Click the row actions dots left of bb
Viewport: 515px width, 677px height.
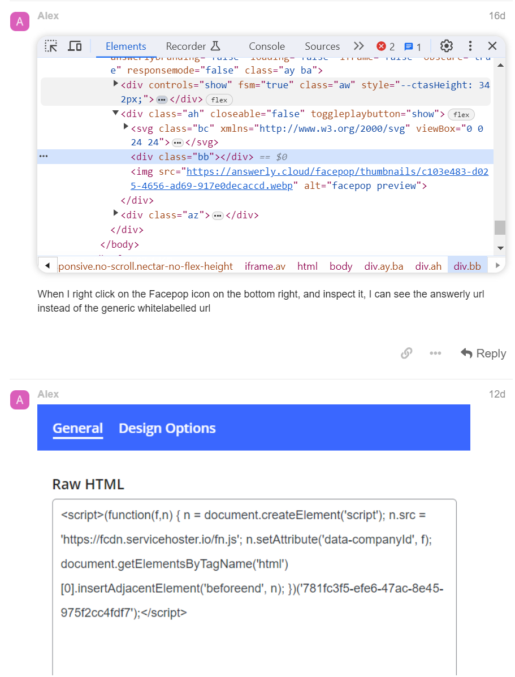point(44,156)
